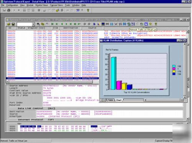Open the Capture Views menu
192x143 pixels.
(x=56, y=5)
